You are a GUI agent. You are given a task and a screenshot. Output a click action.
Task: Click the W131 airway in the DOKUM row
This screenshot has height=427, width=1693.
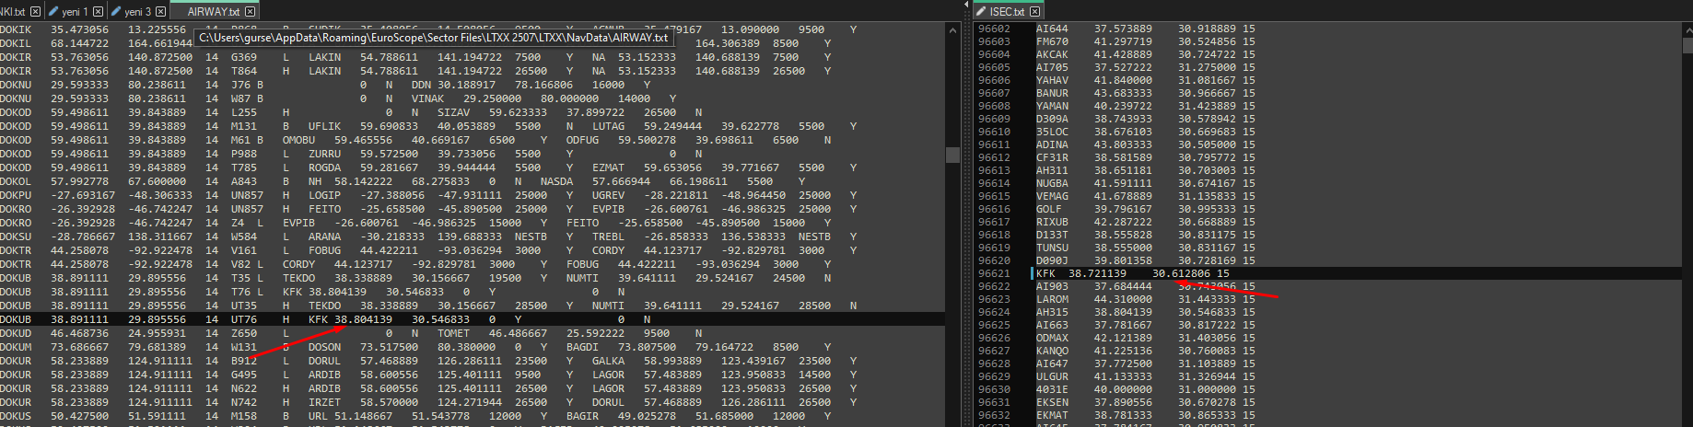click(x=244, y=347)
